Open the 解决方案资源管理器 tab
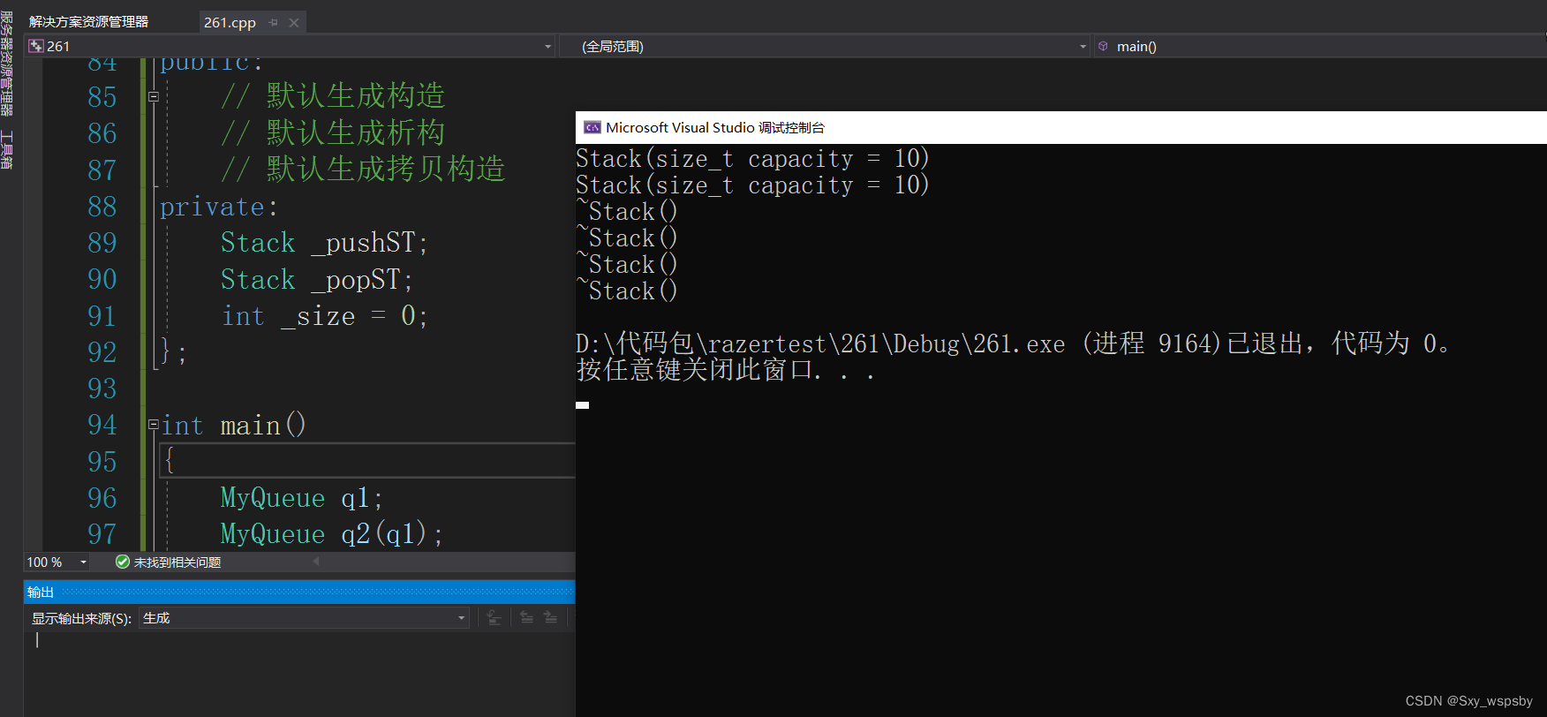Screen dimensions: 1547x717 [88, 22]
